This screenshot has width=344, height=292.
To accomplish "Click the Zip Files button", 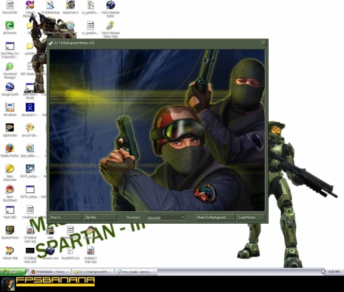I will pyautogui.click(x=100, y=217).
